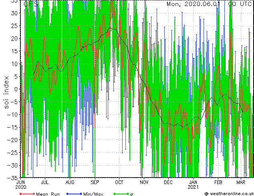Click the '30' y-axis tick label
This screenshot has width=254, height=196.
(14, 13)
